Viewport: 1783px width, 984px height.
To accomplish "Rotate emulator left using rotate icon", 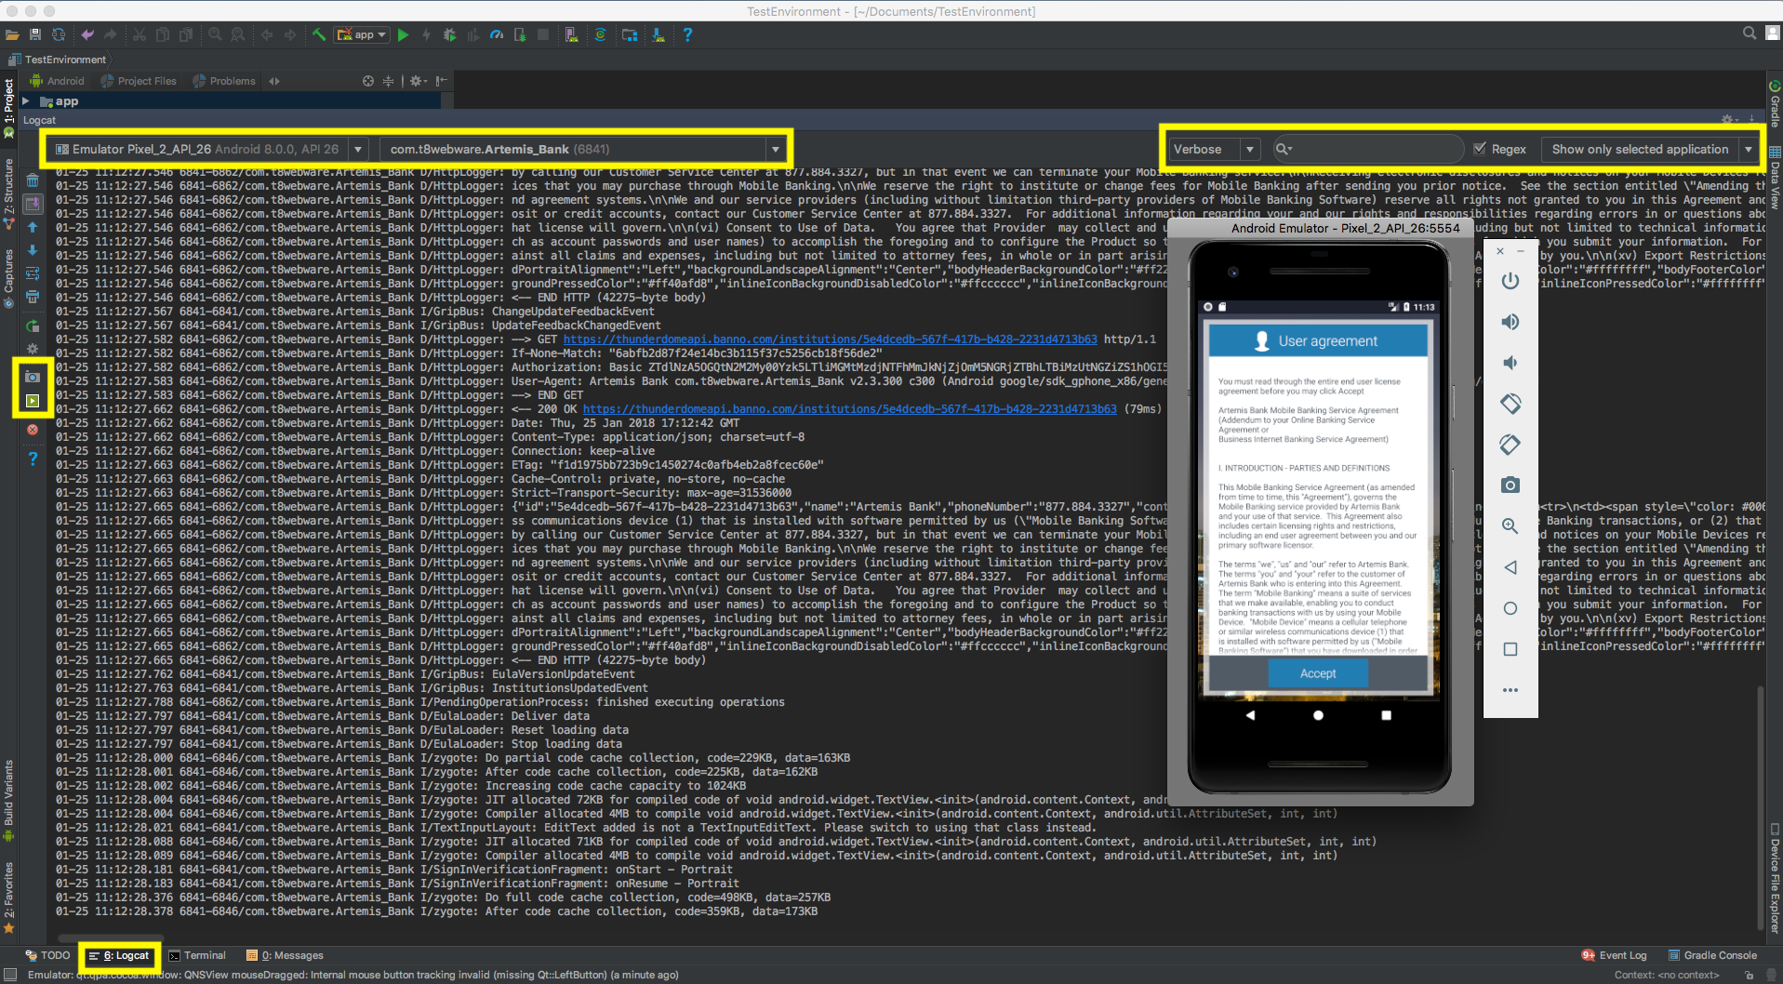I will coord(1510,404).
